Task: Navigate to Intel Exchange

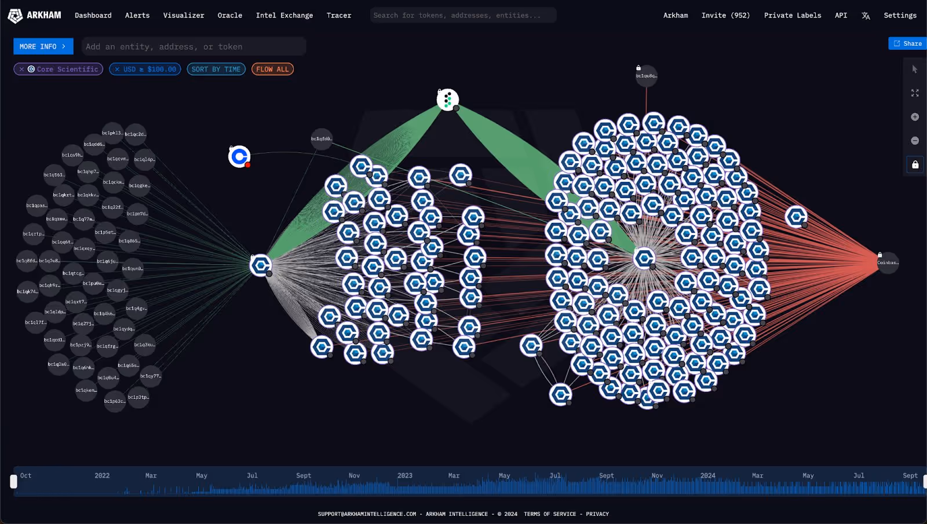Action: [x=284, y=16]
